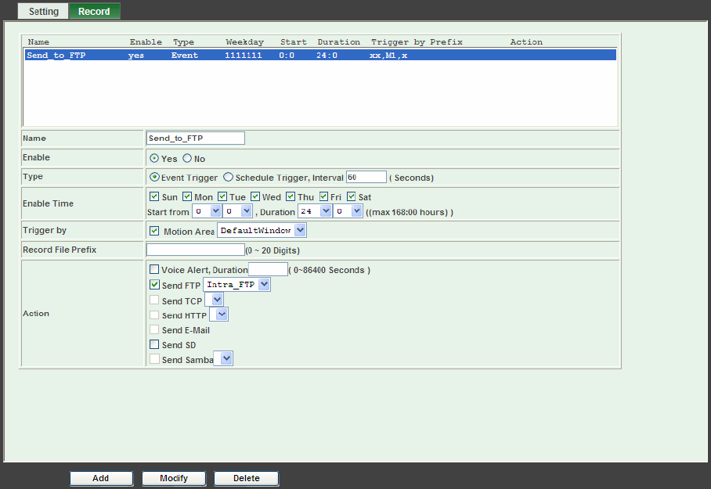Toggle the Wed checkbox
The height and width of the screenshot is (489, 711).
[x=255, y=196]
